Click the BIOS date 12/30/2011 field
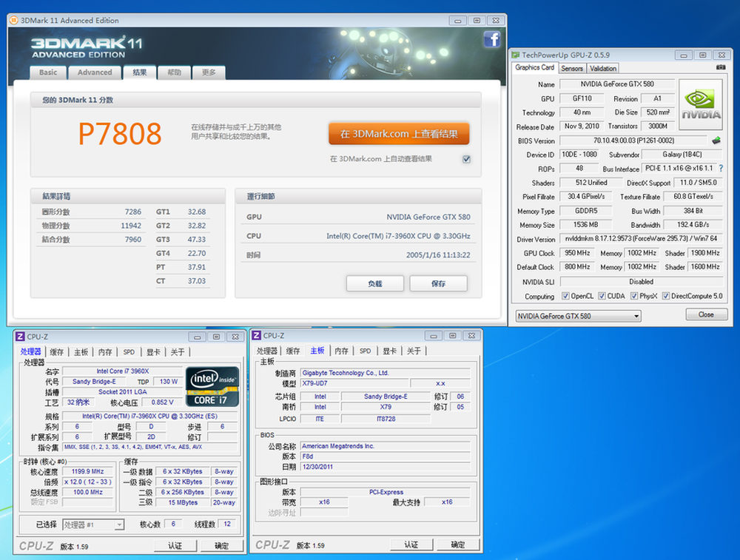This screenshot has width=740, height=560. (x=386, y=467)
